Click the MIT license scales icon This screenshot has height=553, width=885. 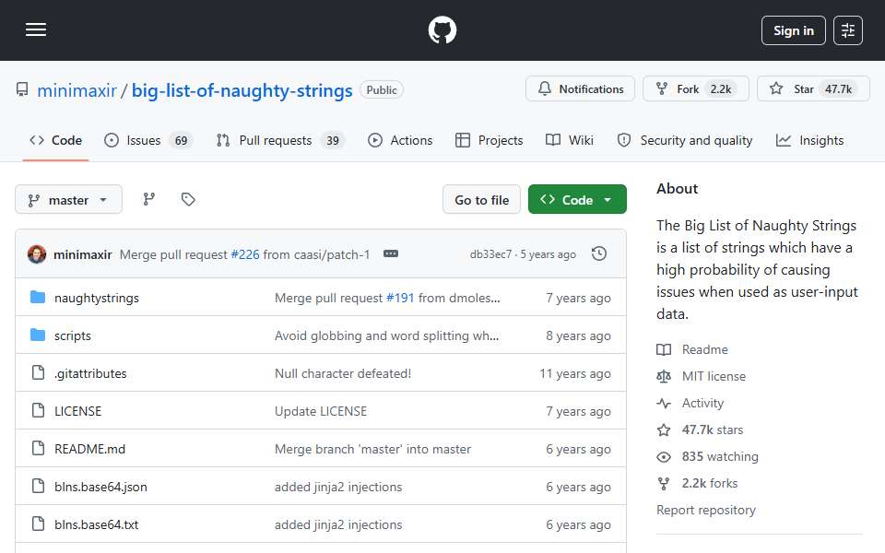click(664, 376)
